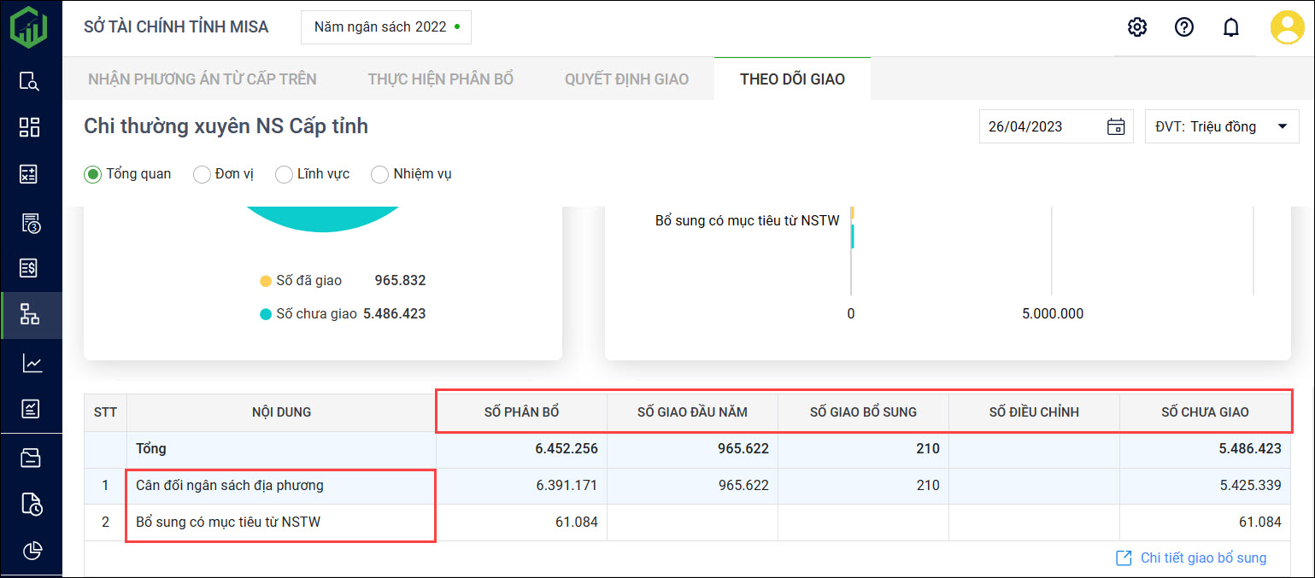Open the ĐVT Triệu đồng dropdown
Image resolution: width=1315 pixels, height=578 pixels.
[1221, 126]
